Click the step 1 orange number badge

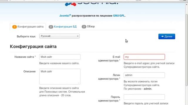(x=14, y=27)
